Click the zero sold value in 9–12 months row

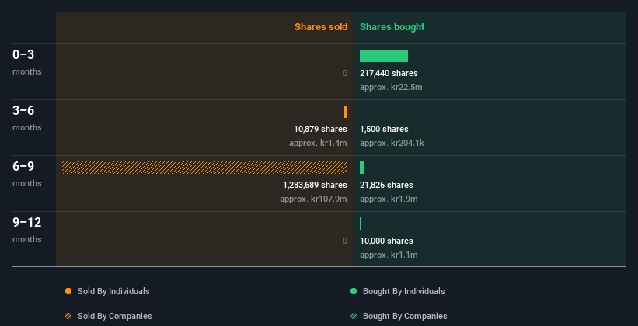pos(345,241)
